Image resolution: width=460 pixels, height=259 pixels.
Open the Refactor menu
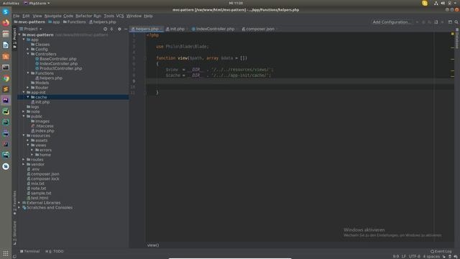coord(83,16)
